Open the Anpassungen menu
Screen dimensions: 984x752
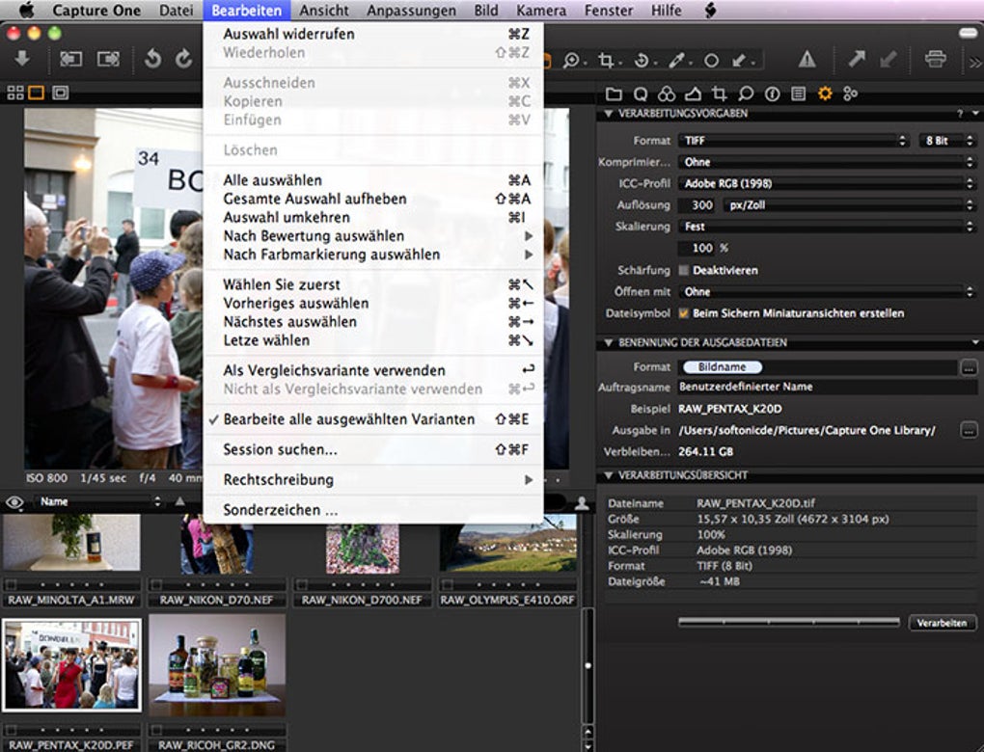coord(411,11)
